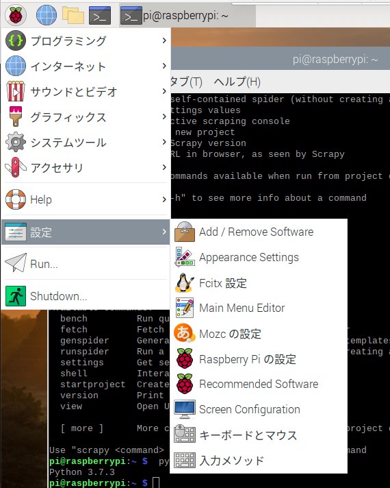Viewport: 390px width, 488px height.
Task: Open Fcitx 設定 entry
Action: pos(259,282)
